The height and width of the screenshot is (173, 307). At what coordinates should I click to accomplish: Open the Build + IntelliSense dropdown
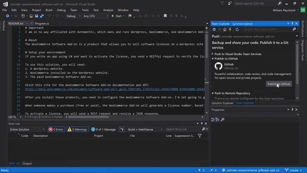tap(145, 129)
